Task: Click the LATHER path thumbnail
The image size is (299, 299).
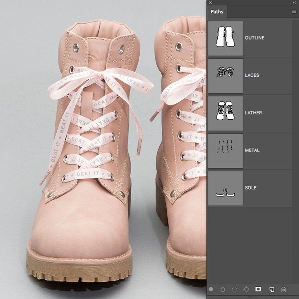Action: click(x=225, y=113)
